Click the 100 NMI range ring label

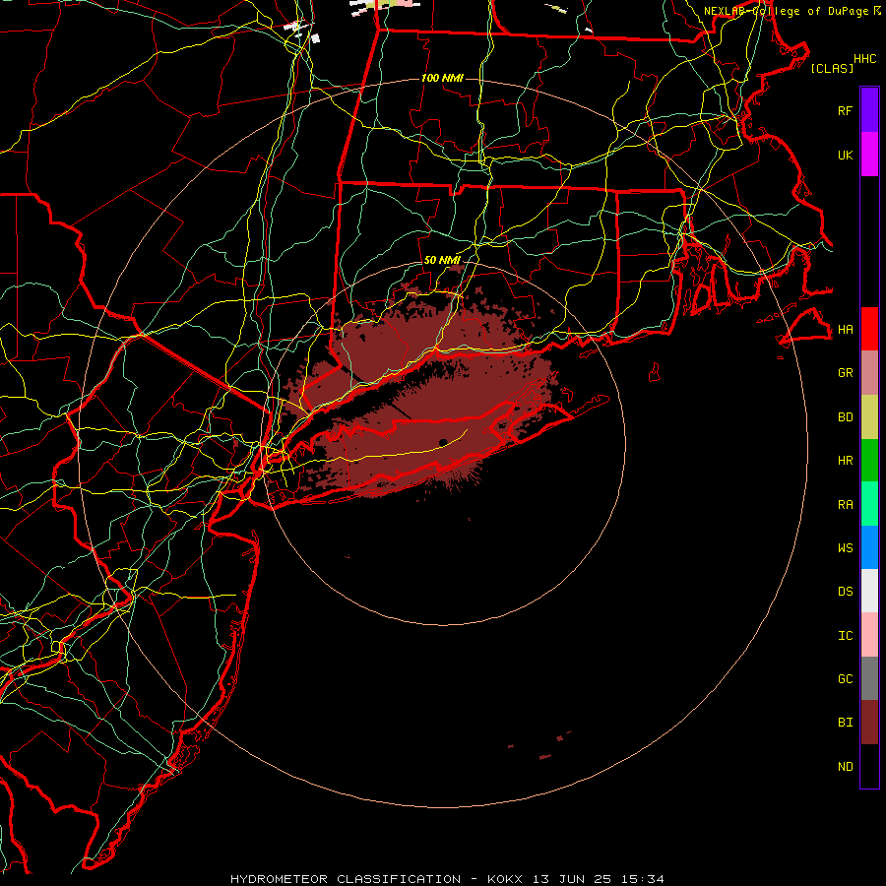[x=442, y=78]
